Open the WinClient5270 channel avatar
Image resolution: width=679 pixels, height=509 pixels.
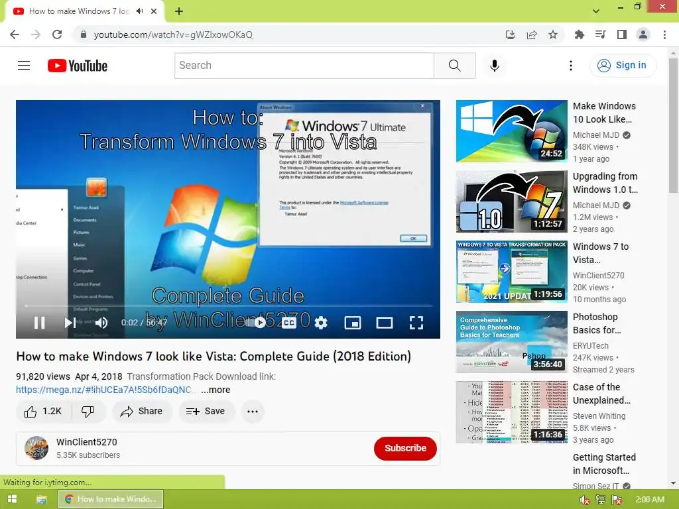pyautogui.click(x=36, y=448)
